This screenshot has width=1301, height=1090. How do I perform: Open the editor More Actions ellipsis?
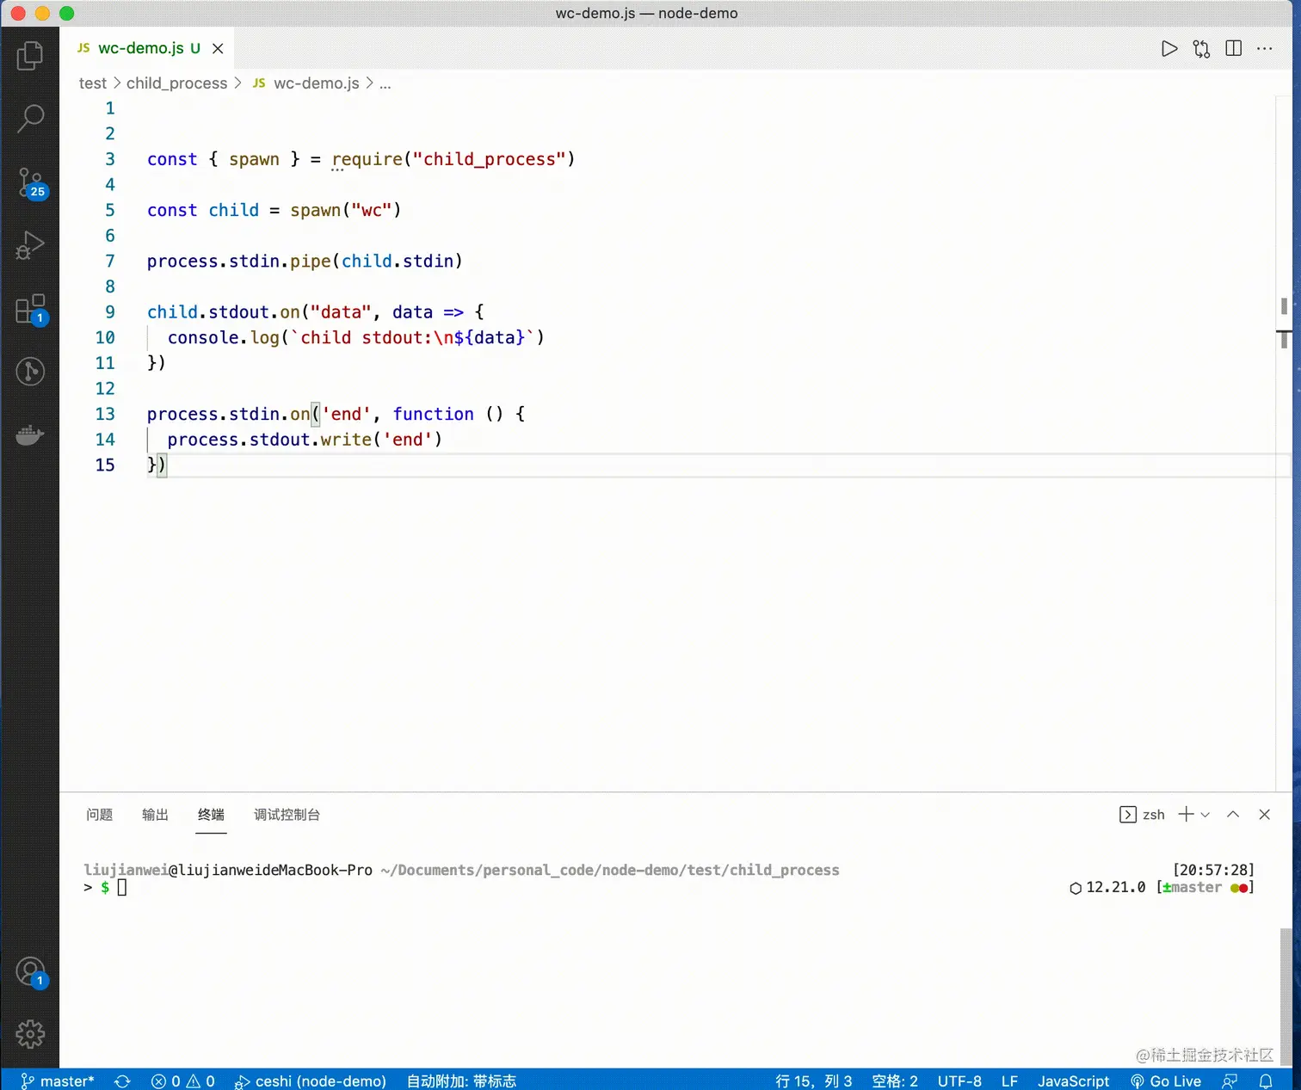(x=1264, y=49)
